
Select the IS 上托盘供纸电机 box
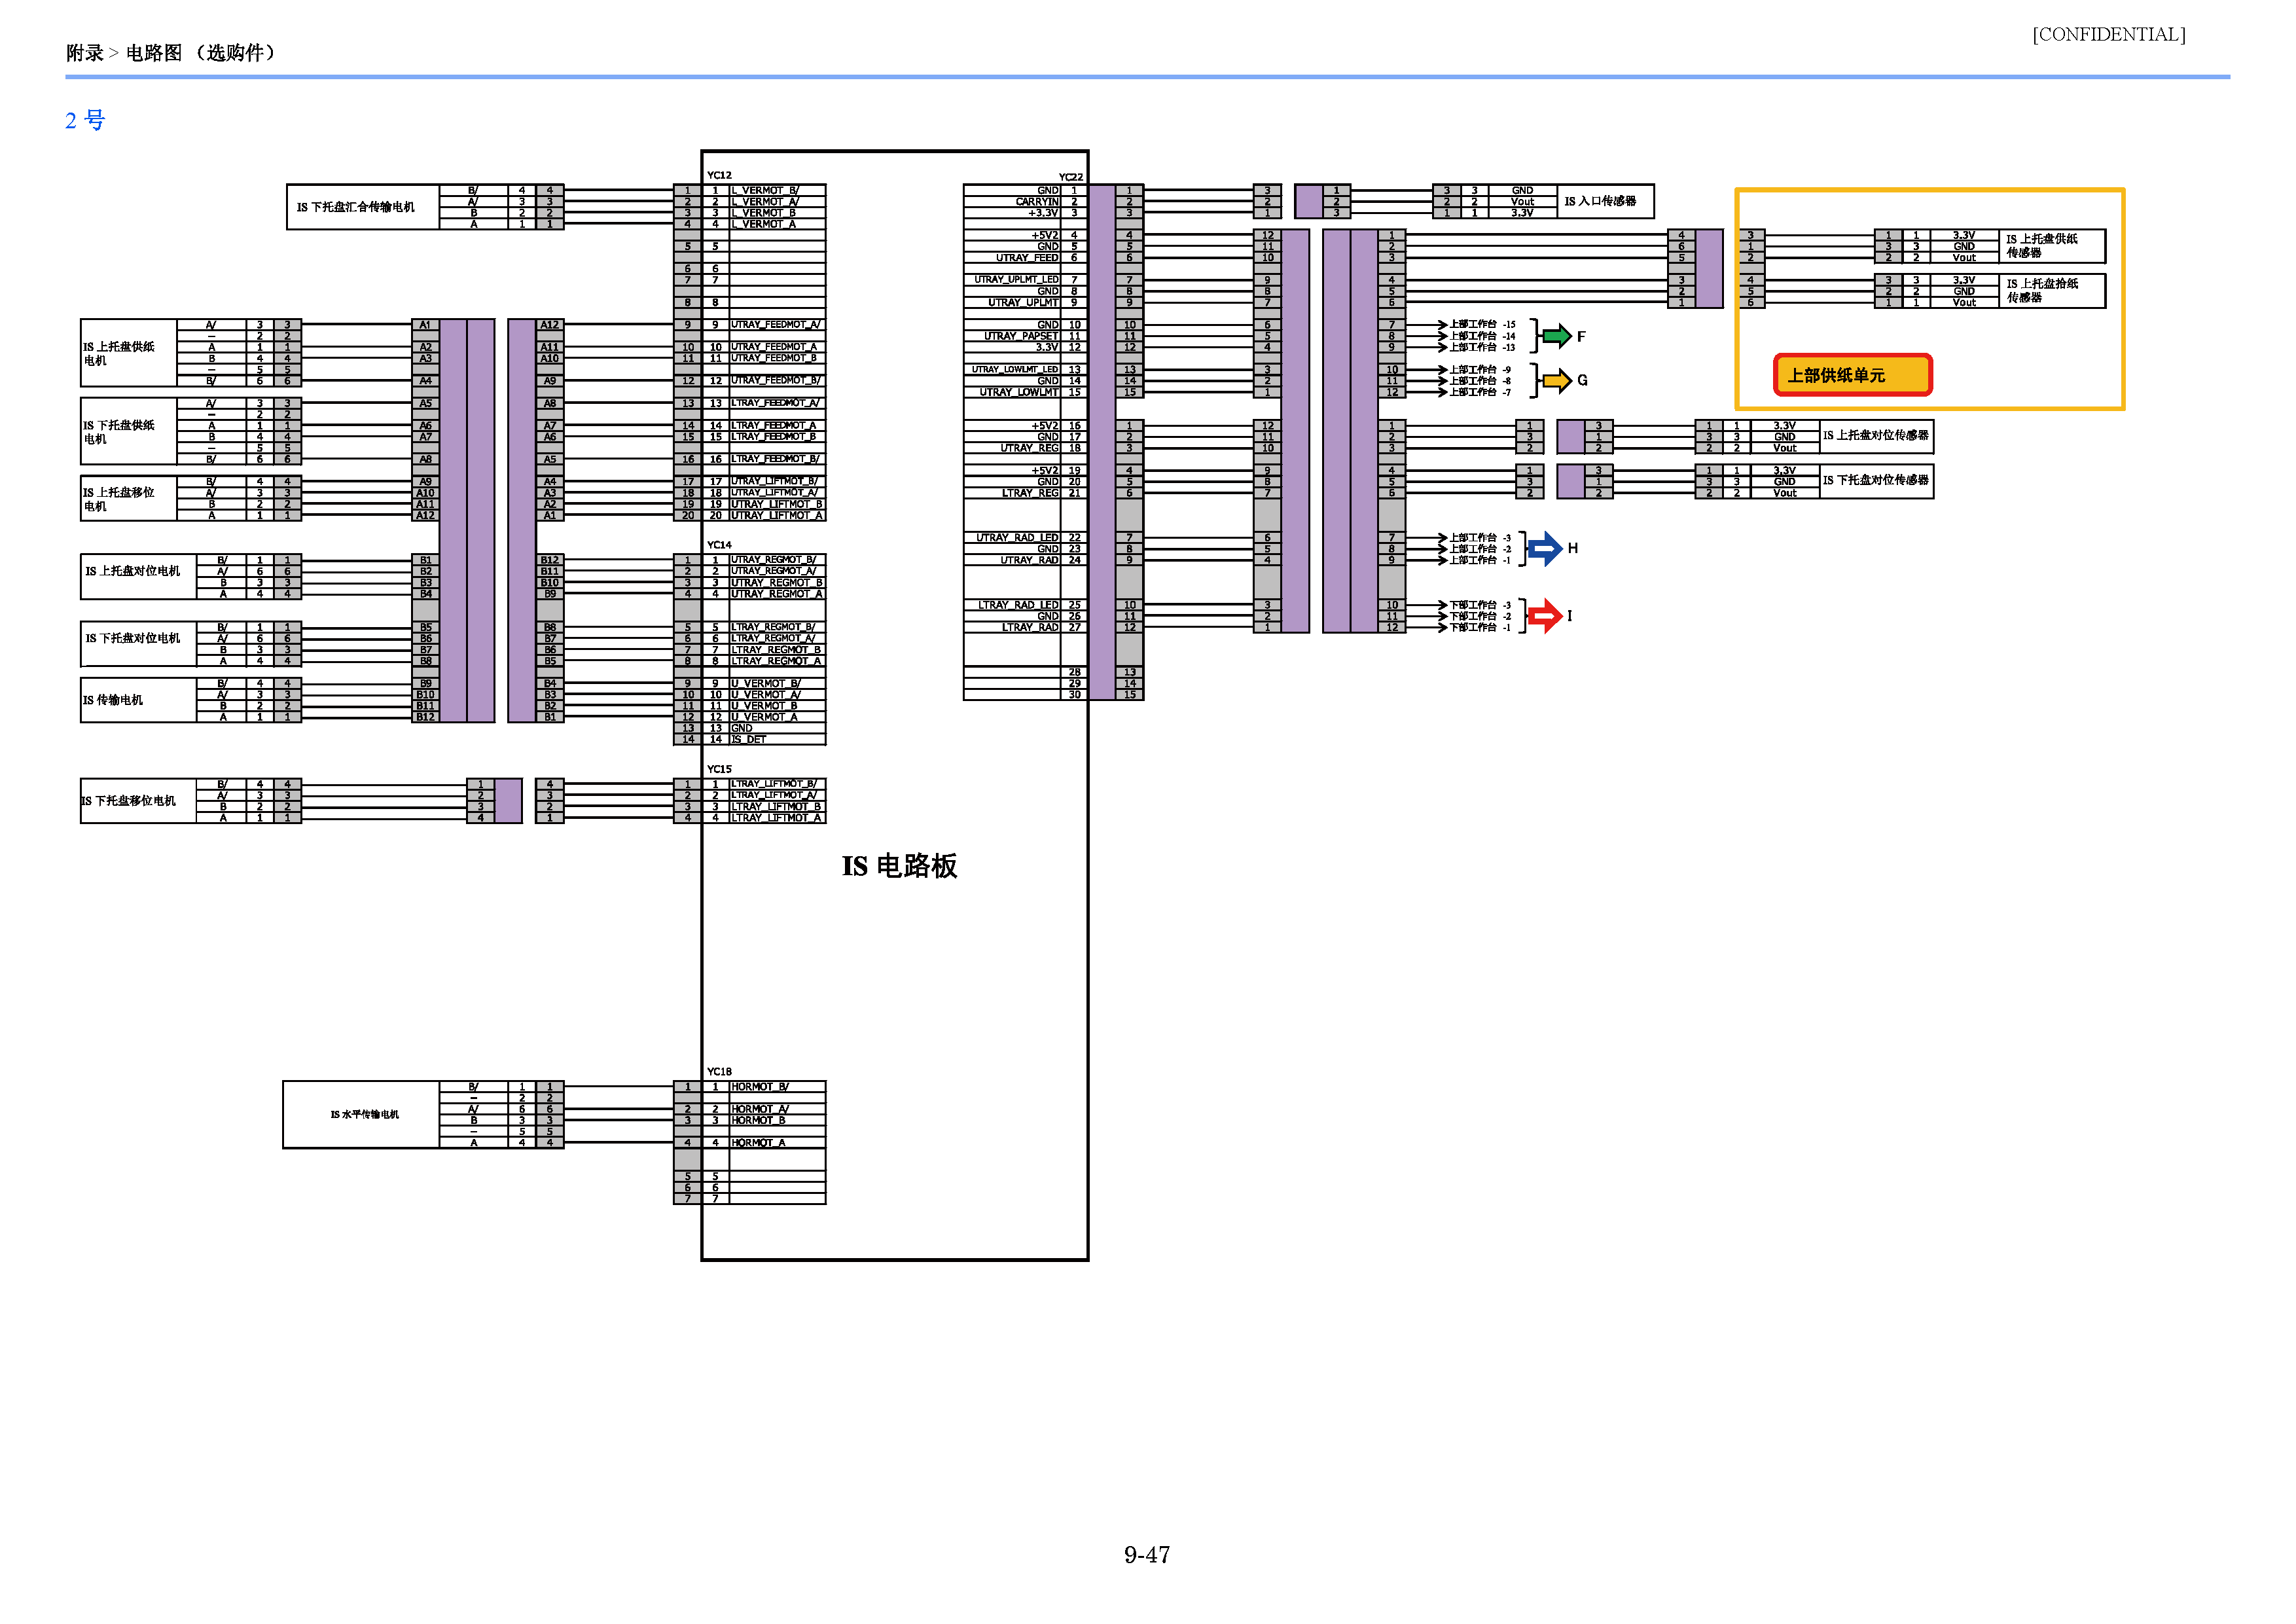pyautogui.click(x=129, y=353)
